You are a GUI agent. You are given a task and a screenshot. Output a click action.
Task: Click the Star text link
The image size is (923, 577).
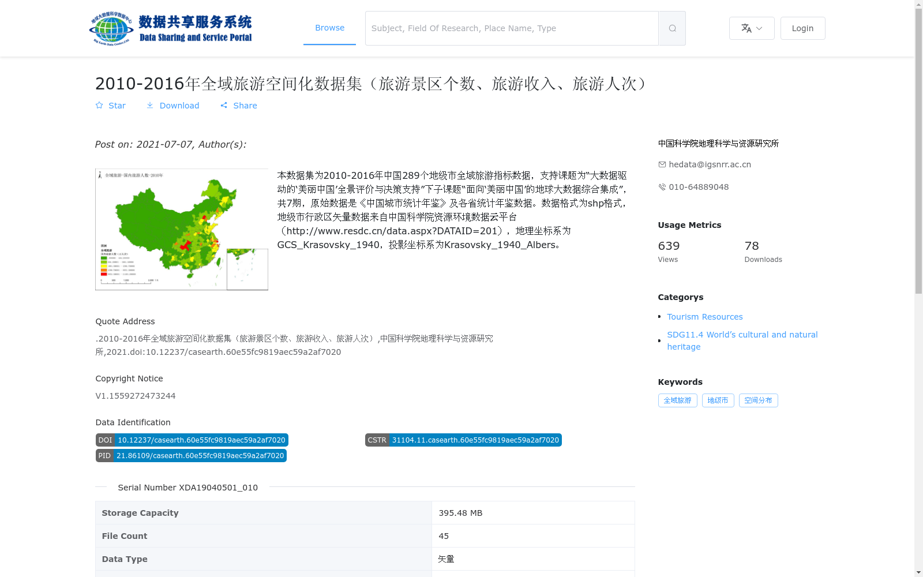pos(117,106)
